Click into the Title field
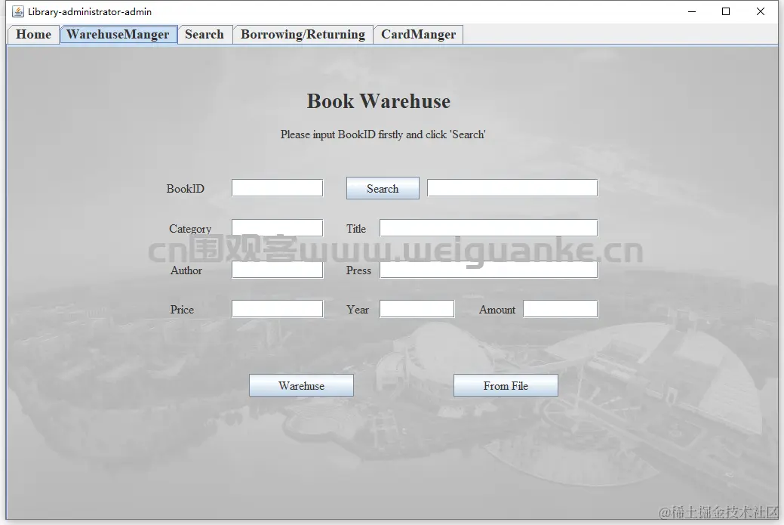This screenshot has height=525, width=784. pos(488,227)
